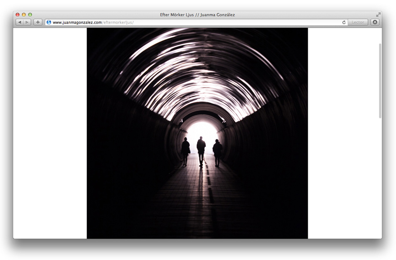Click the glowing arched tunnel ceiling in photo
The image size is (396, 260).
pyautogui.click(x=196, y=68)
